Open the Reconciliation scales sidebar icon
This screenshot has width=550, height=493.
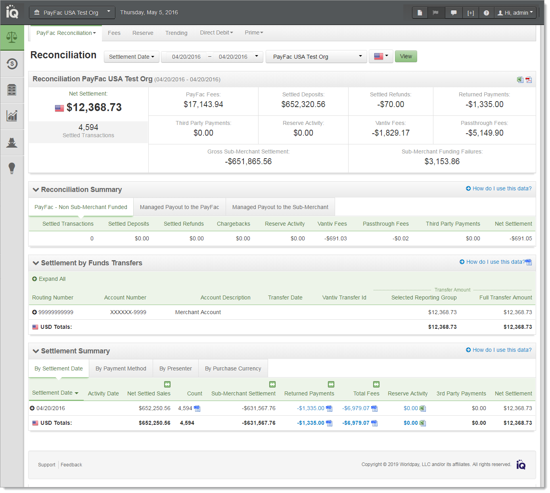[x=12, y=38]
